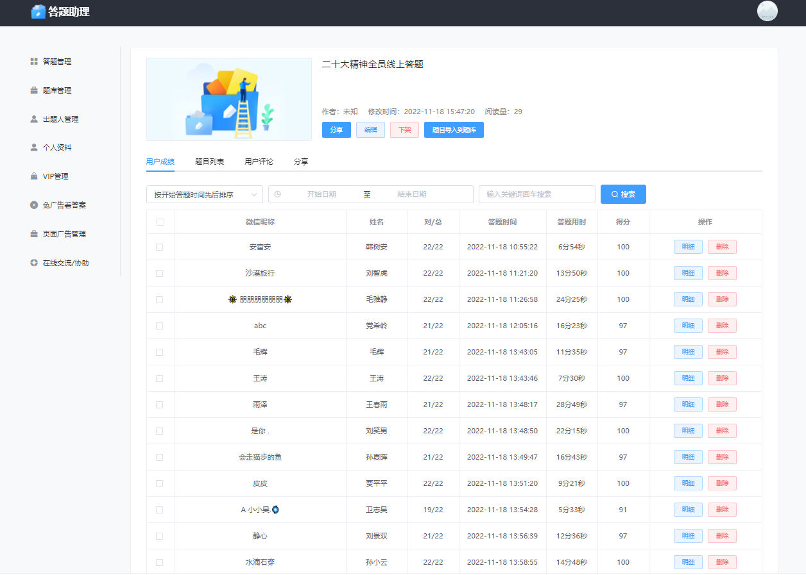Click the quiz cover thumbnail image

pyautogui.click(x=229, y=99)
